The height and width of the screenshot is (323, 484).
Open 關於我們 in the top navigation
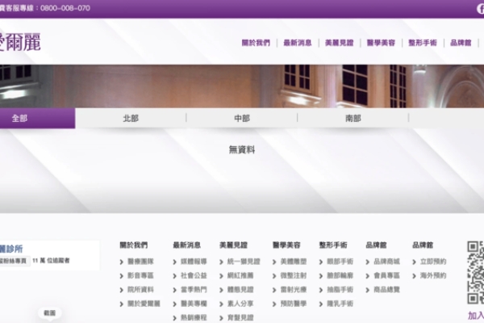[x=256, y=43]
